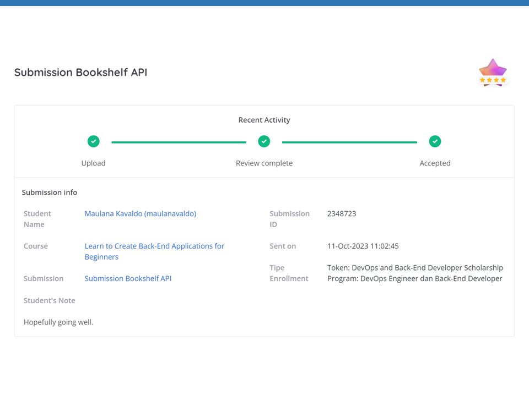Viewport: 529px width, 396px height.
Task: Click the sent date 11-Oct-2023 11:02:45
Action: (x=363, y=246)
